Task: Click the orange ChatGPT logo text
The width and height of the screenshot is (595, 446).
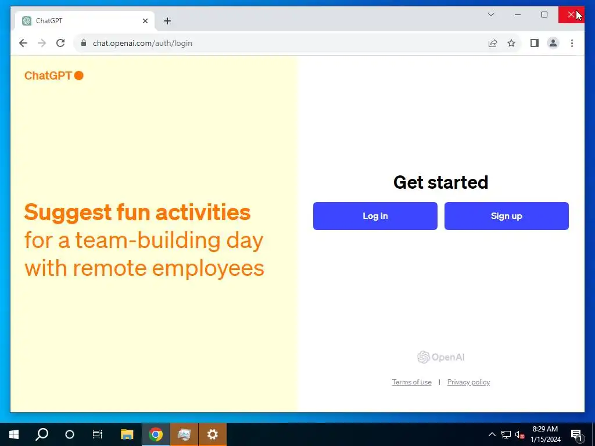Action: [x=53, y=75]
